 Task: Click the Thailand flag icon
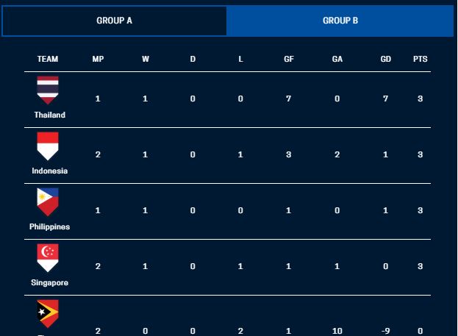click(48, 90)
